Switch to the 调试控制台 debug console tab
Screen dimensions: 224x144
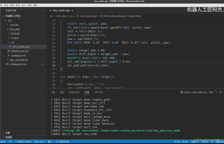point(74,92)
